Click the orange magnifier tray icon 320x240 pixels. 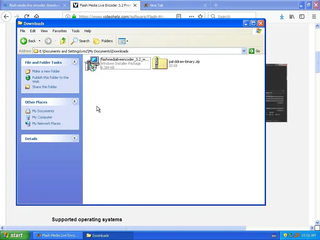point(297,236)
